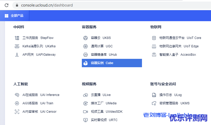The image size is (211, 125).
Task: Open 密钥管理服务 UKMS
Action: 174,103
